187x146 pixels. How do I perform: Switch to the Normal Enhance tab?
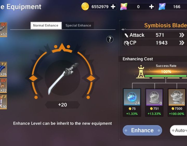tap(46, 25)
